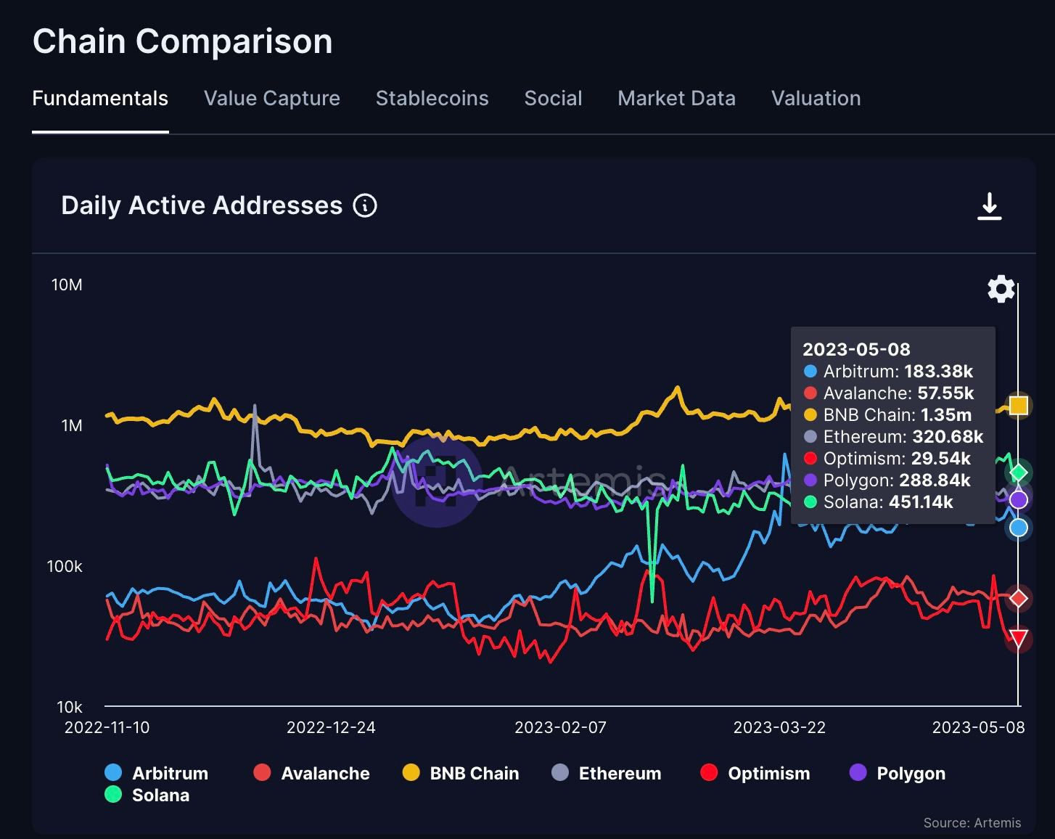Click the 10M y-axis label
Viewport: 1055px width, 839px height.
[x=67, y=285]
